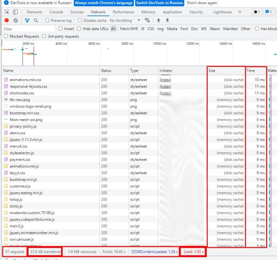Open (index) initiator link for responsive-leyouts.css

pyautogui.click(x=165, y=86)
